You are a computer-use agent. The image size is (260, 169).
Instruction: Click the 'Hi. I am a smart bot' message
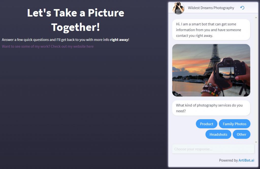click(x=211, y=30)
